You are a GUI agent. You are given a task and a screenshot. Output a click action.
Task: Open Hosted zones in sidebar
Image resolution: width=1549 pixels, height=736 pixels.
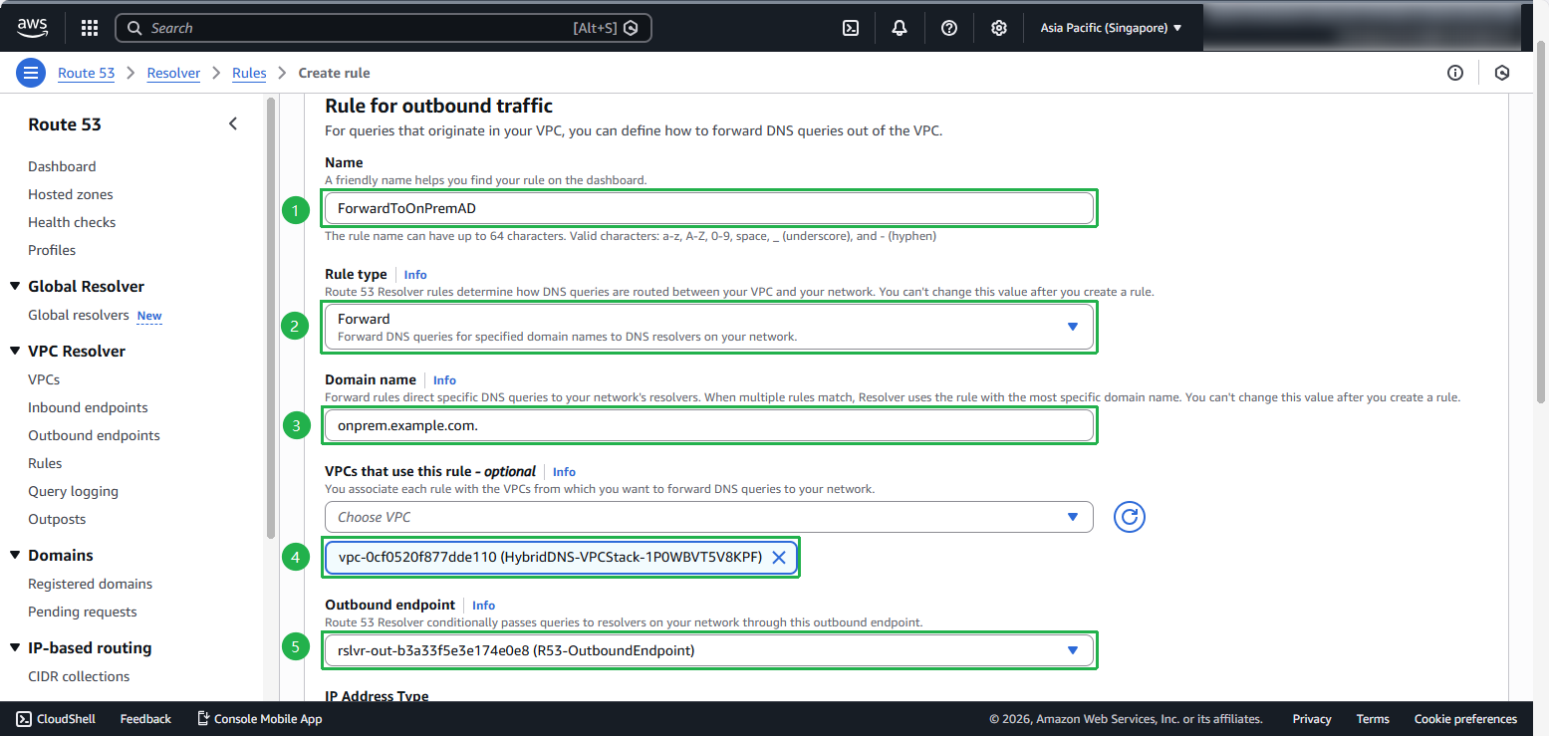point(71,194)
